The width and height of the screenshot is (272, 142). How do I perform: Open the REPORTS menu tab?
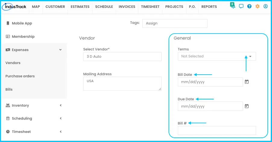click(x=209, y=7)
